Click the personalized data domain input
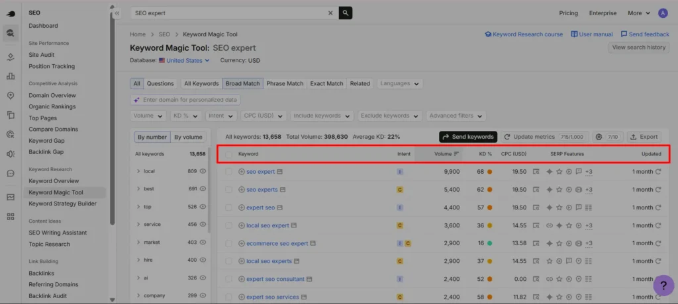Viewport: 678px width, 304px height. click(x=185, y=100)
